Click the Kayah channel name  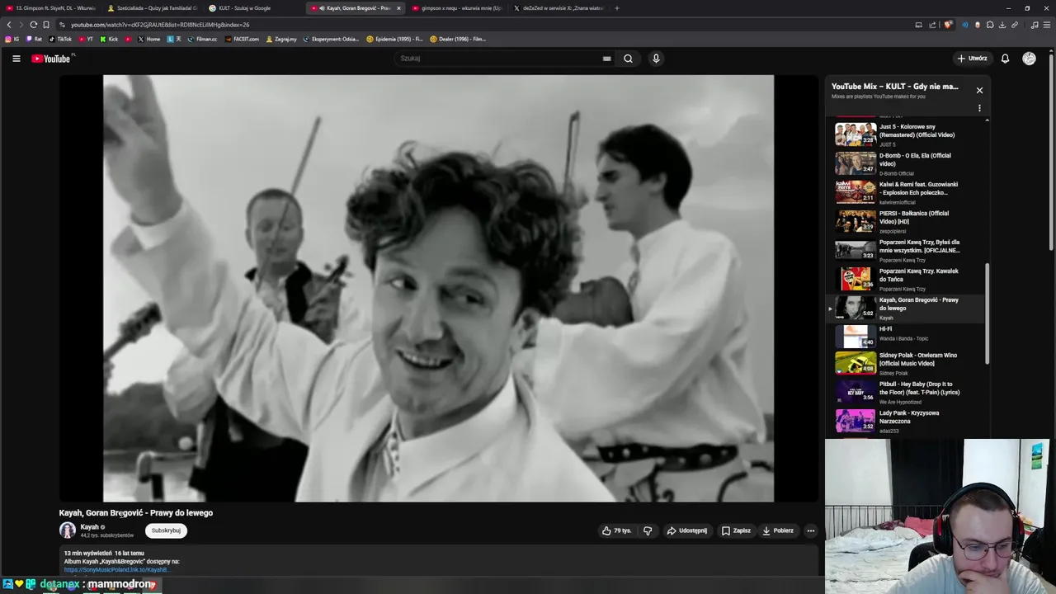(89, 526)
